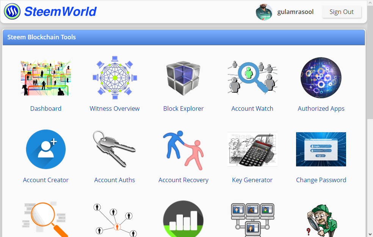Click the orange magnifying glass tool icon
Image resolution: width=373 pixels, height=237 pixels.
click(x=45, y=219)
